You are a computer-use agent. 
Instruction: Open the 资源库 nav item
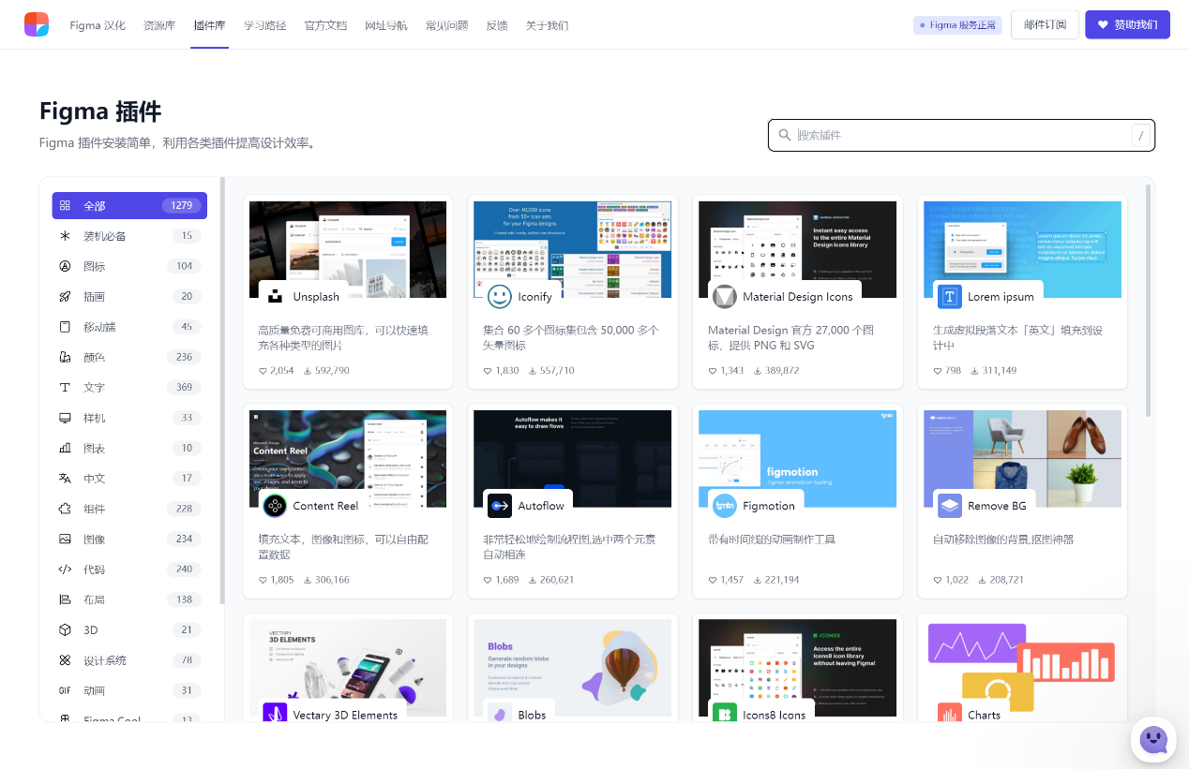(159, 25)
